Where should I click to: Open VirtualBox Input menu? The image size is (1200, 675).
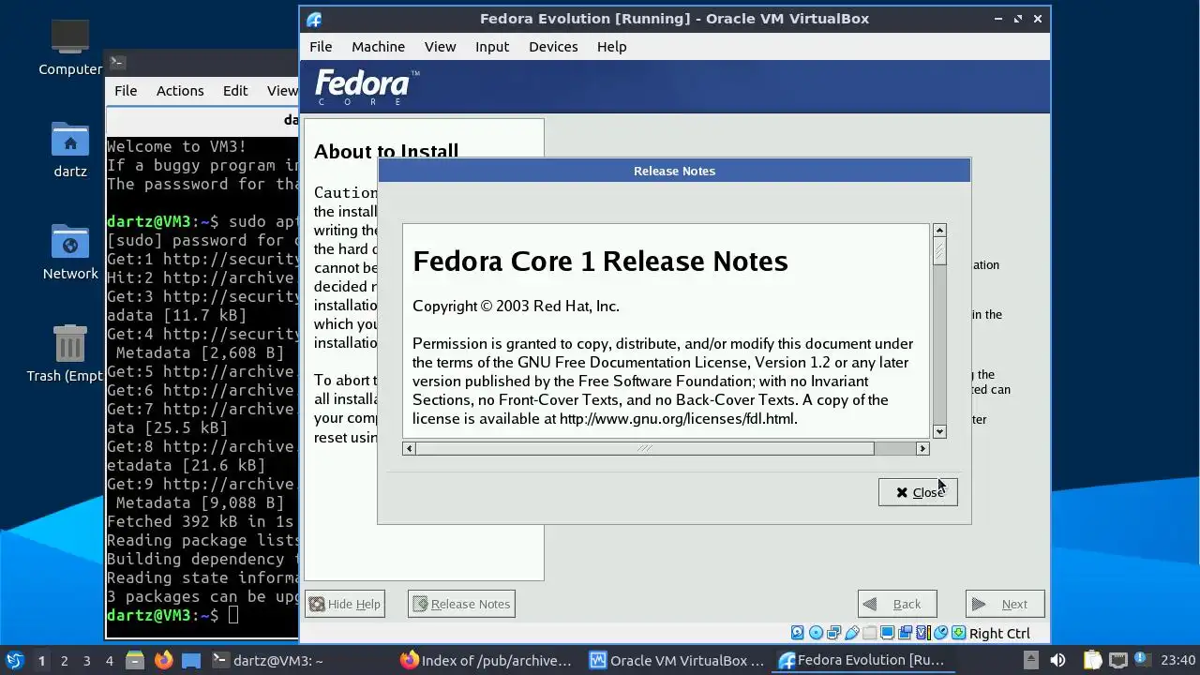click(492, 46)
